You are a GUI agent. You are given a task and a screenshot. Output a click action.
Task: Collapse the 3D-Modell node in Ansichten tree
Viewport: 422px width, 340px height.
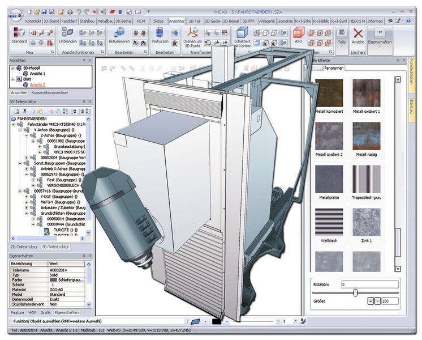(x=12, y=68)
